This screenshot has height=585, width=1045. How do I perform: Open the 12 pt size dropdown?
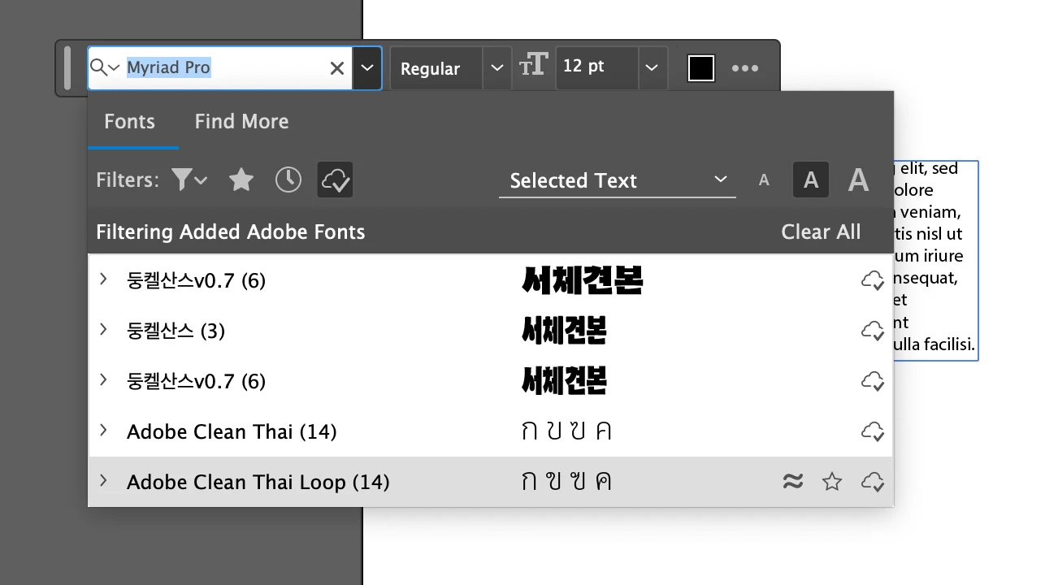652,68
